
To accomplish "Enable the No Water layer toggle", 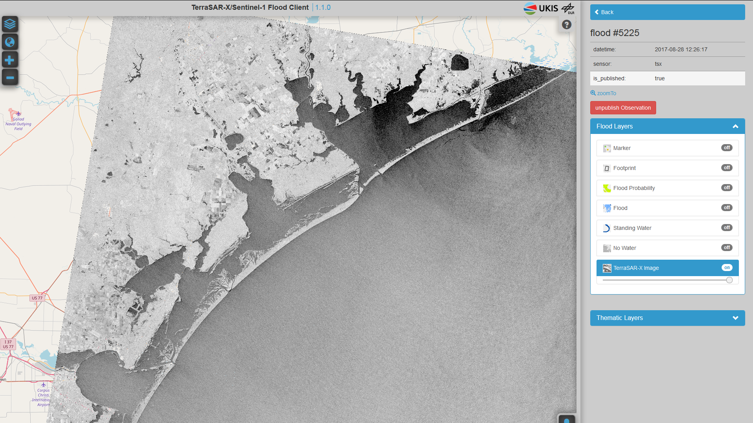I will click(726, 248).
